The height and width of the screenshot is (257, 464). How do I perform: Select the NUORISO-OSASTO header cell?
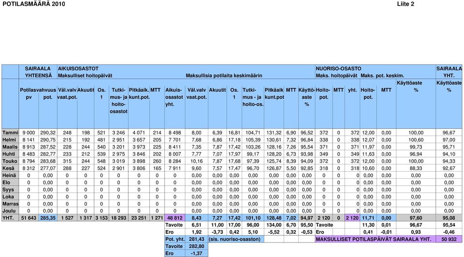338,68
